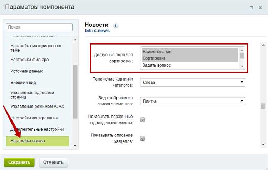Image resolution: width=268 pixels, height=170 pixels.
Task: Maximize the Параметры компонента dialog
Action: tap(251, 8)
